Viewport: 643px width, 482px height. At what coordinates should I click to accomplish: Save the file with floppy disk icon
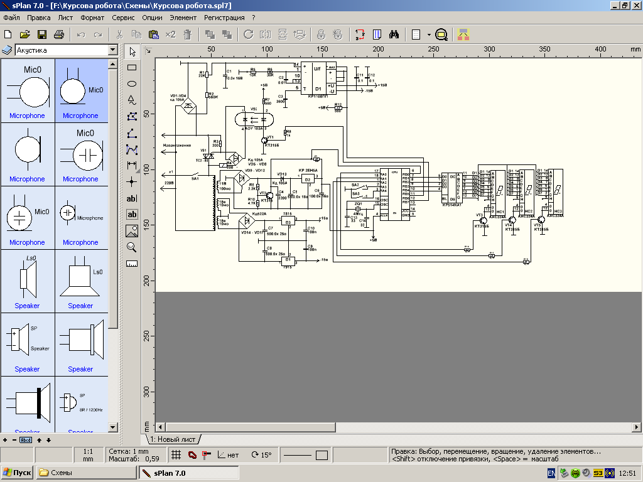tap(42, 35)
